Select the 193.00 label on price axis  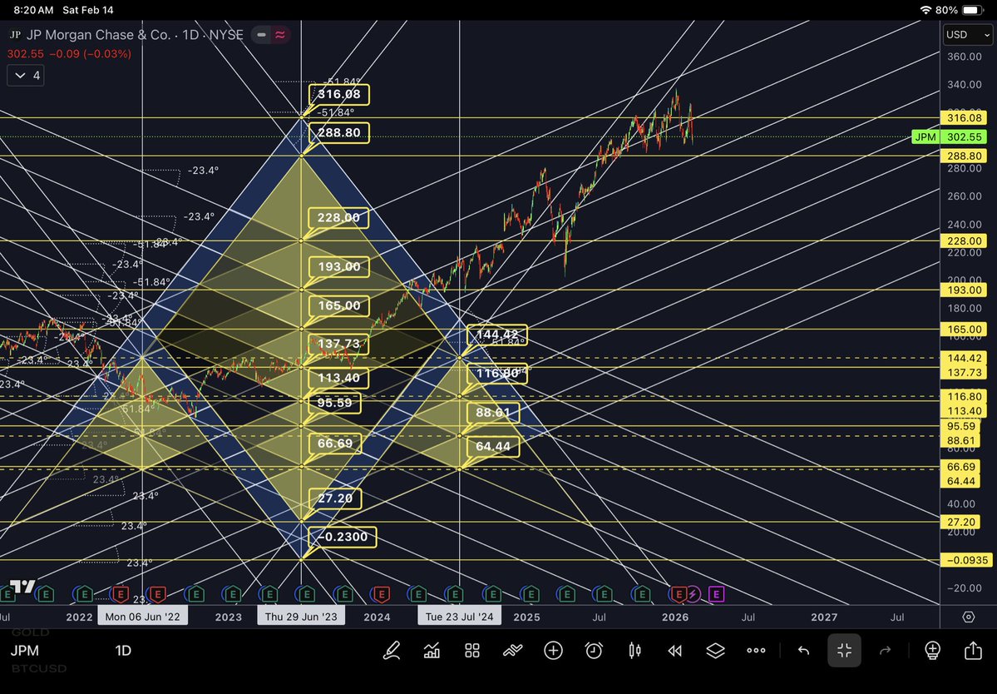(x=964, y=290)
